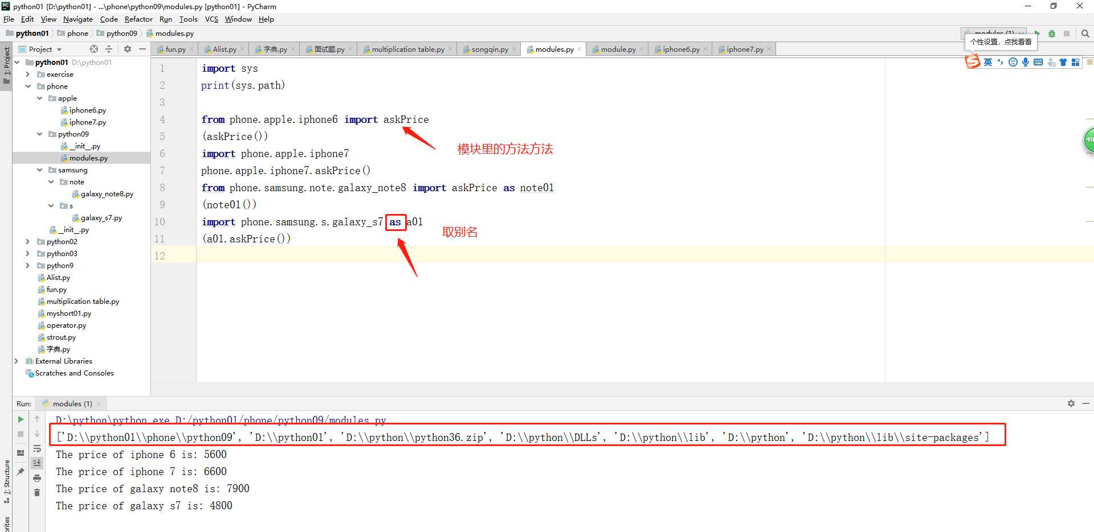This screenshot has width=1094, height=532.
Task: Select galaxy_note8.py in project tree
Action: (103, 194)
